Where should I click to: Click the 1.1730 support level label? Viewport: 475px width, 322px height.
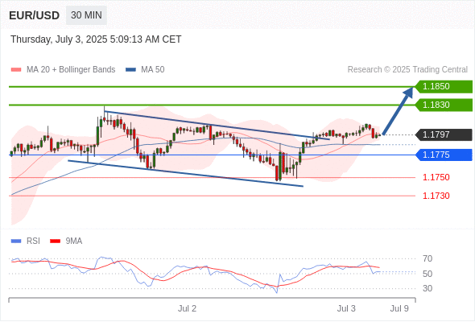pyautogui.click(x=436, y=196)
